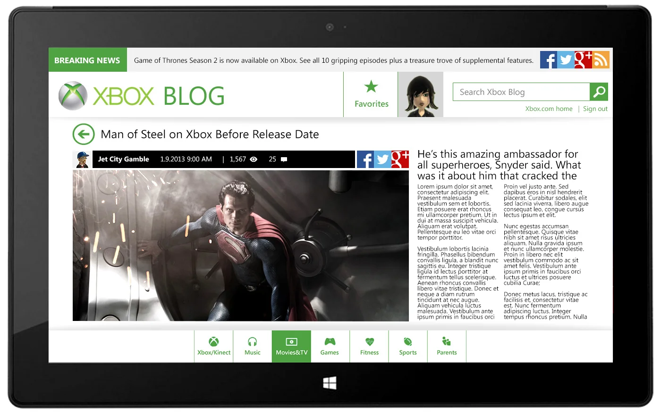Click paragraph starting 'Proin vel justo ante'

(x=546, y=201)
